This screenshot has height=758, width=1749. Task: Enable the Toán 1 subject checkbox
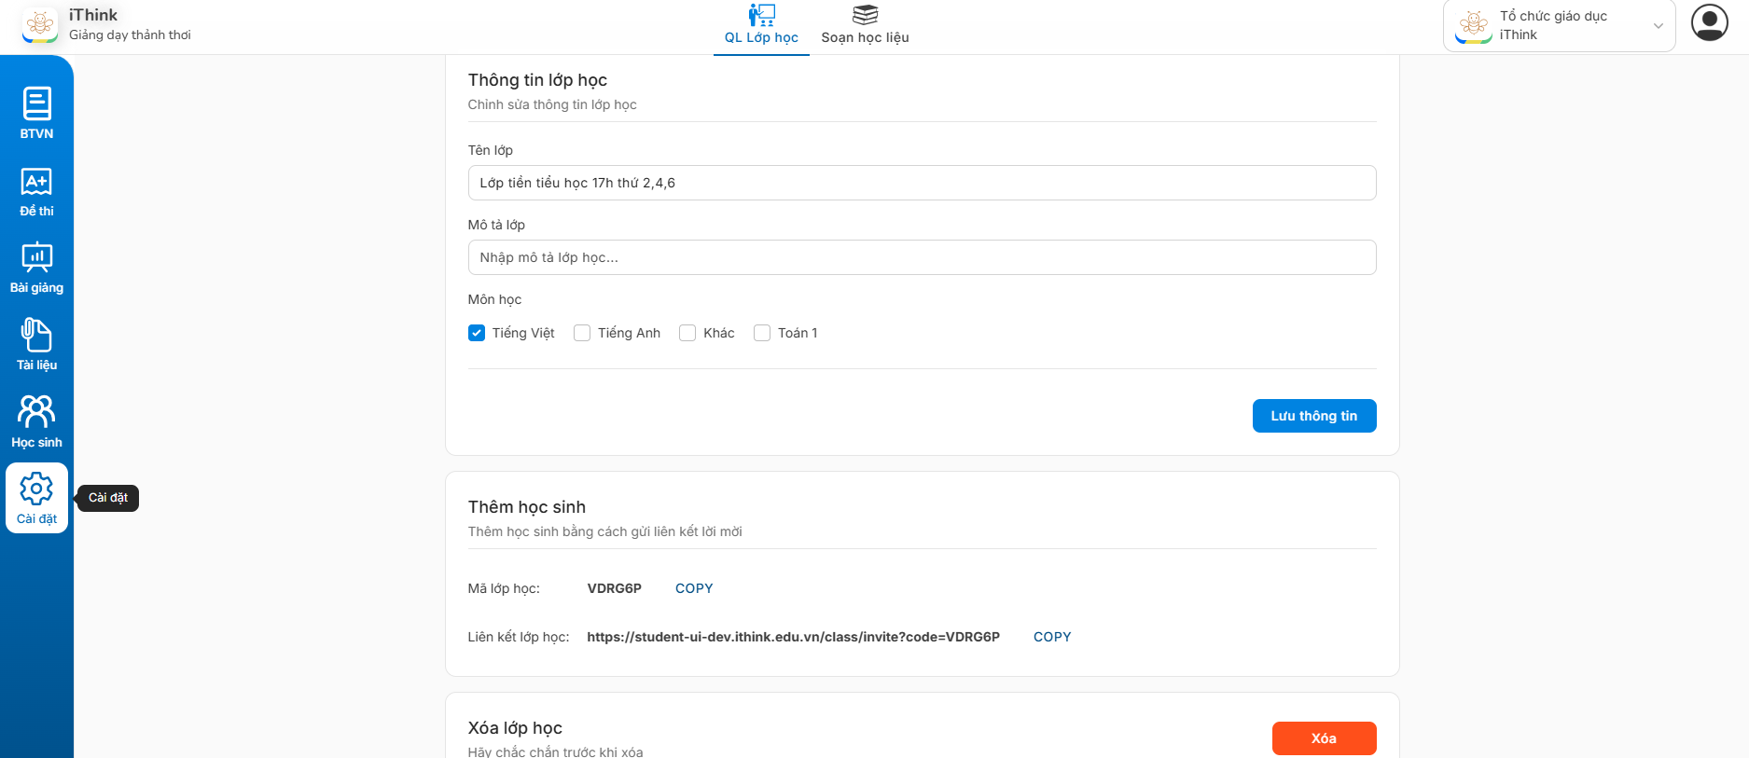[x=762, y=333]
